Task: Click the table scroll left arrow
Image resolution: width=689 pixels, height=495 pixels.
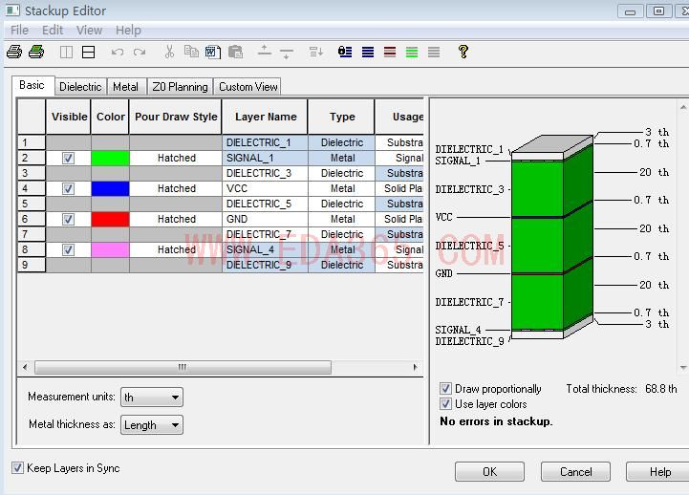Action: [x=25, y=367]
